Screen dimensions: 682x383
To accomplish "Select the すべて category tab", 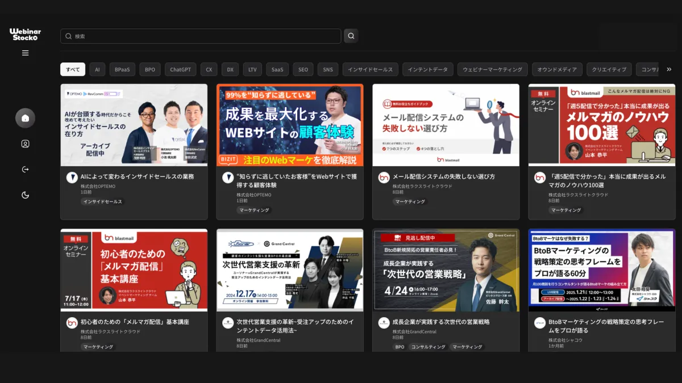I will (x=73, y=69).
